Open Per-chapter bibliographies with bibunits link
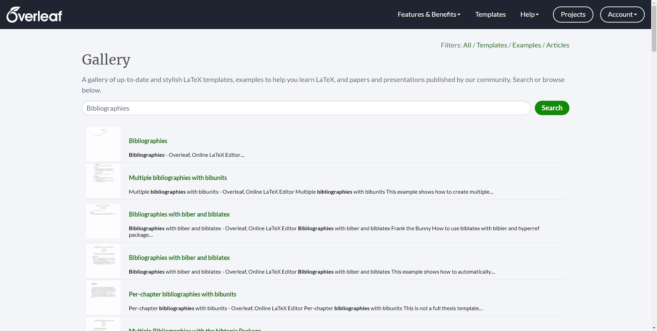This screenshot has width=657, height=331. coord(182,294)
